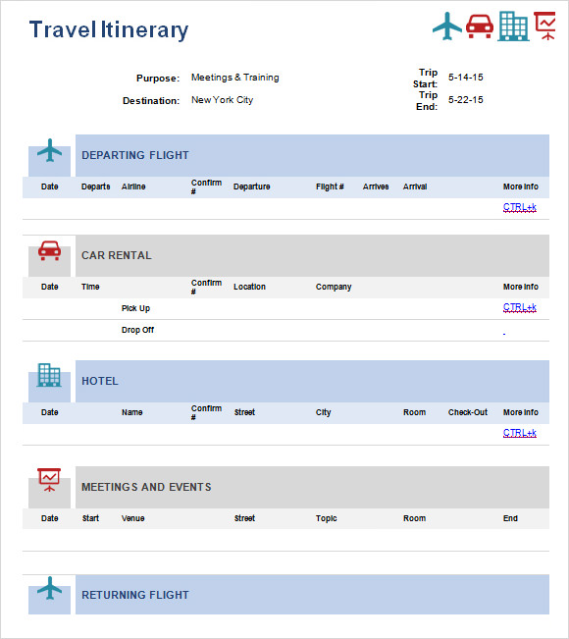The image size is (569, 639).
Task: Click 'More Info' header in Hotel
Action: coord(521,412)
